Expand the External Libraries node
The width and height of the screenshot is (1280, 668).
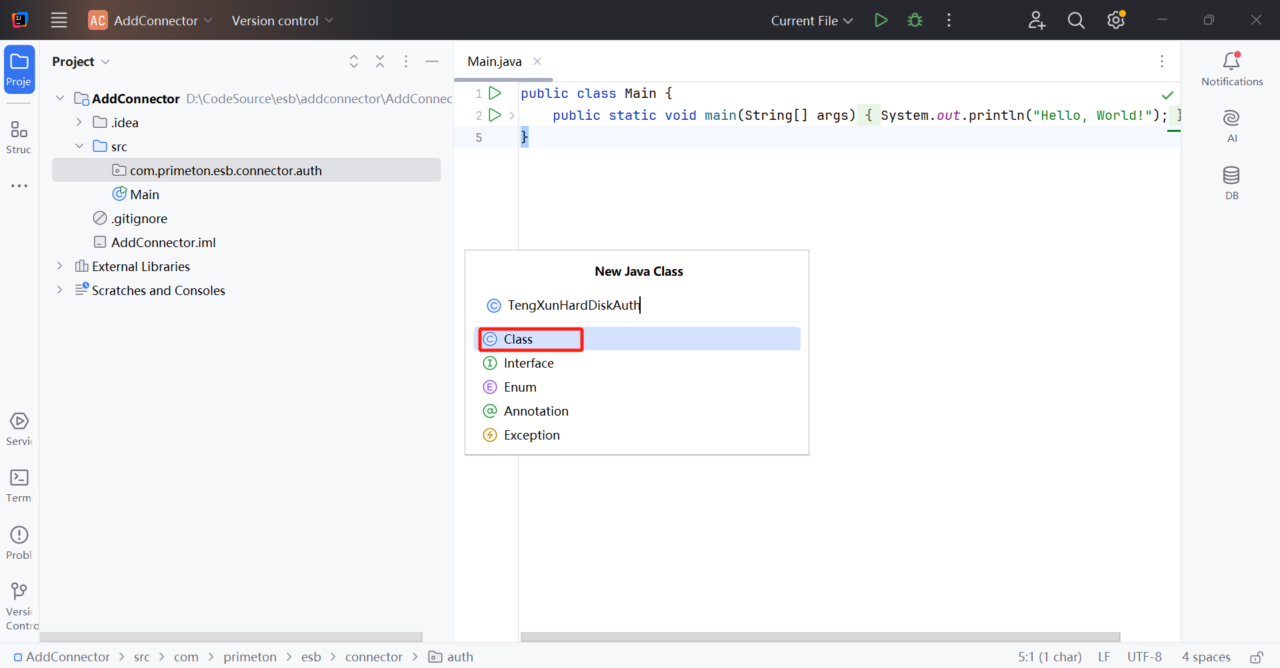point(60,266)
